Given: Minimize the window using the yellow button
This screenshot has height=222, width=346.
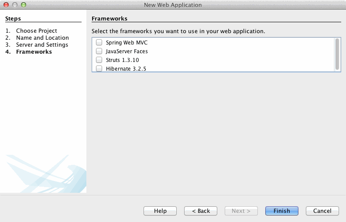Looking at the screenshot, I should (x=15, y=5).
